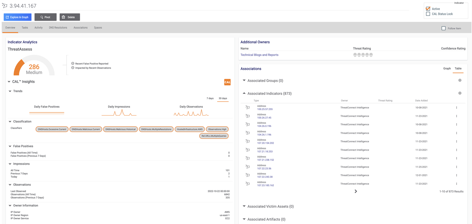Add an associated indicator with the plus icon
Image resolution: width=472 pixels, height=224 pixels.
pyautogui.click(x=460, y=93)
